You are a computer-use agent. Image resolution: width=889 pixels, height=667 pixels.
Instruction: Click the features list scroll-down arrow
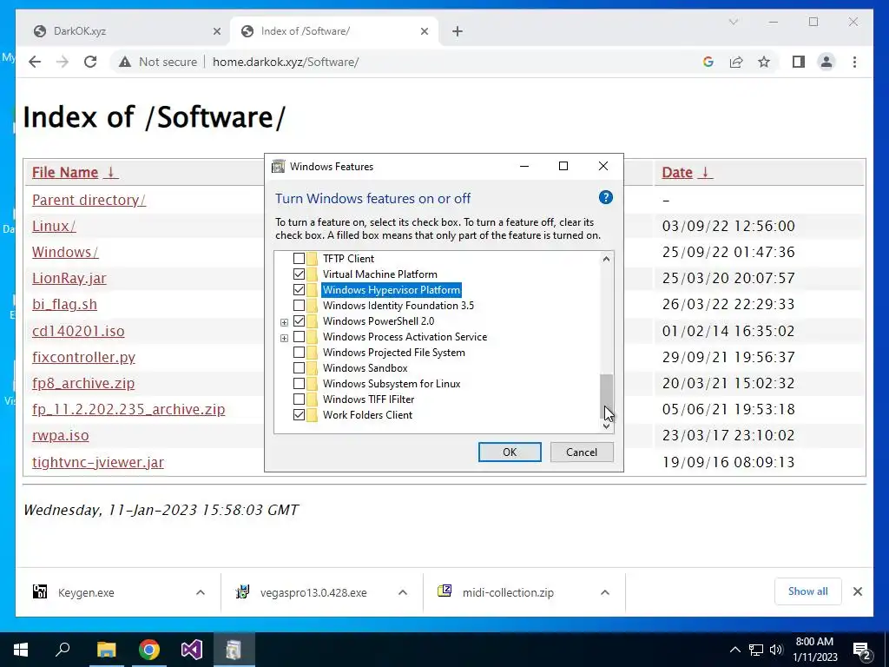click(606, 426)
